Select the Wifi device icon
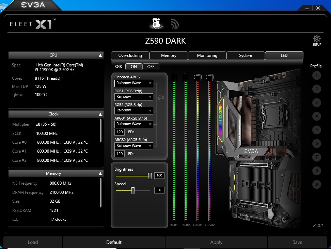331x249 pixels. [x=175, y=24]
